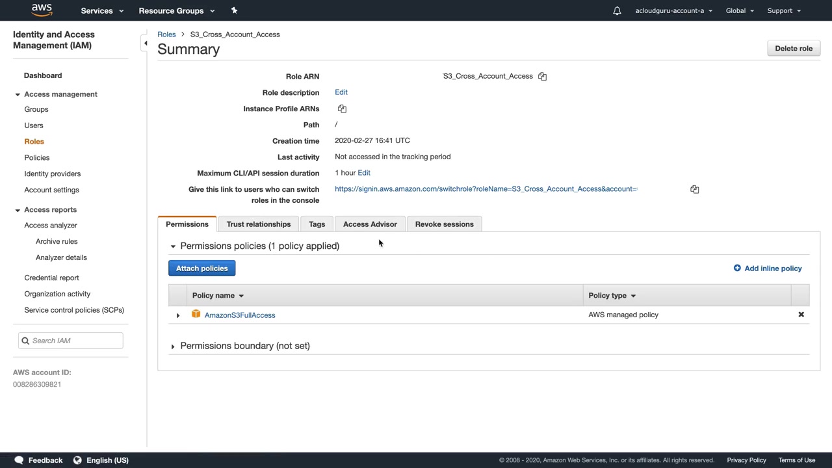Viewport: 832px width, 468px height.
Task: Expand the Permissions boundary section
Action: click(173, 346)
